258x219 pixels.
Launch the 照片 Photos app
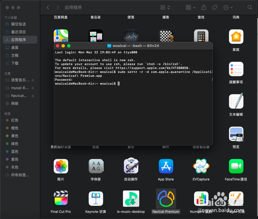click(x=61, y=166)
